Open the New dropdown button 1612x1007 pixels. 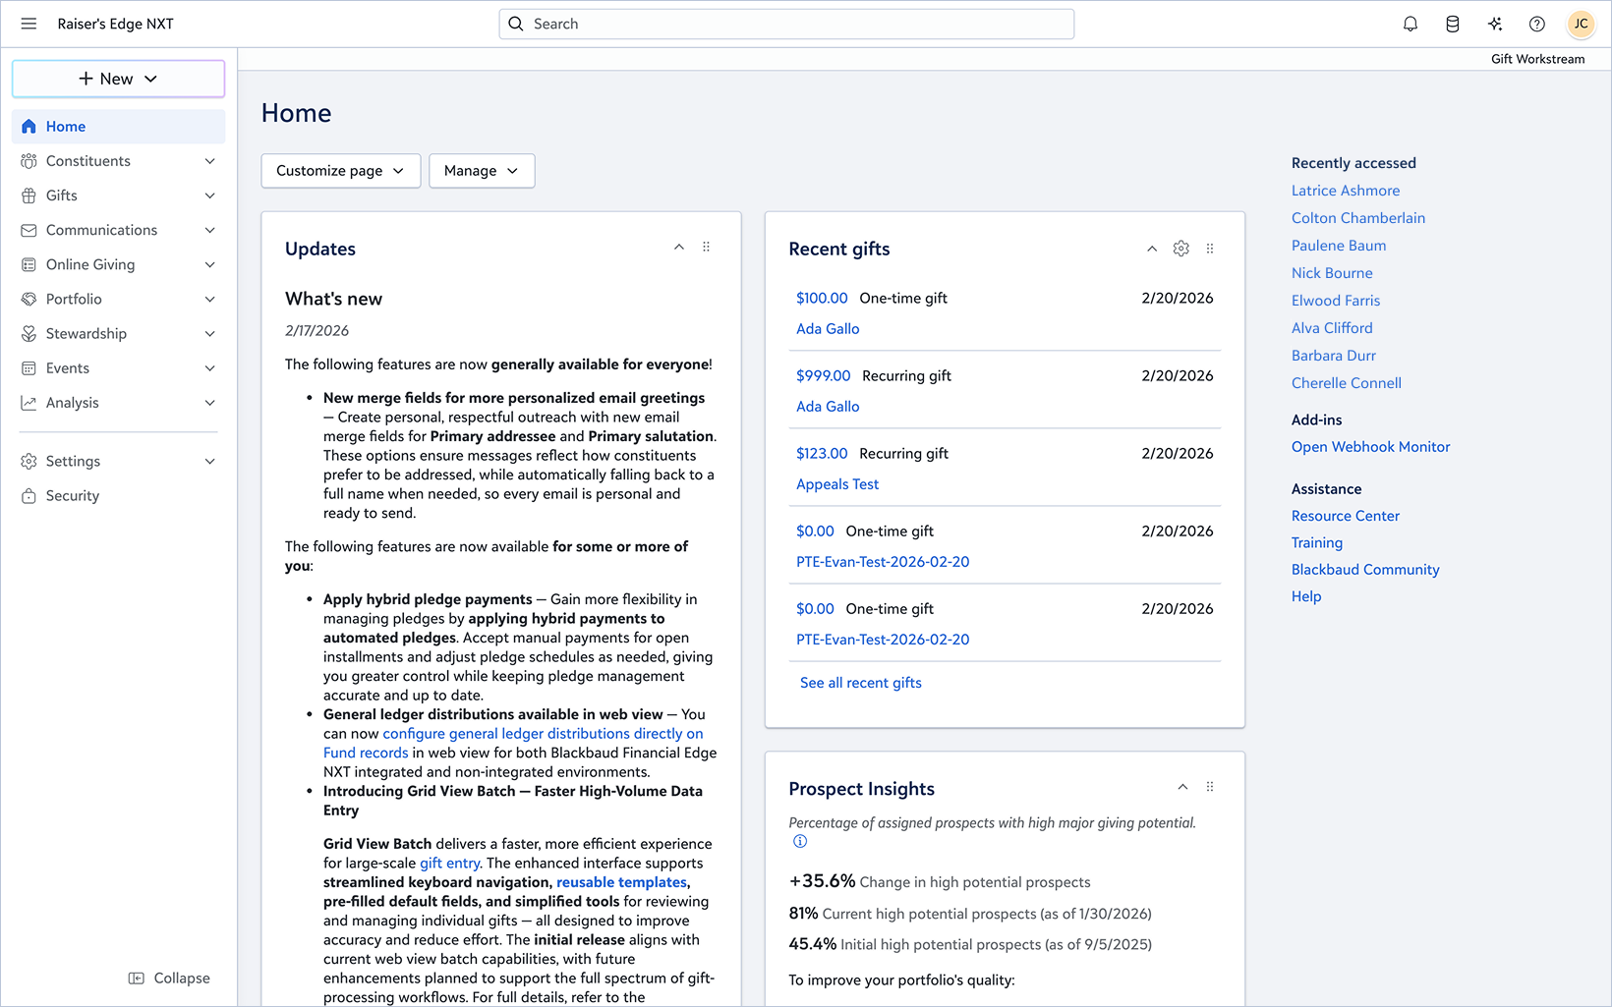click(x=118, y=79)
